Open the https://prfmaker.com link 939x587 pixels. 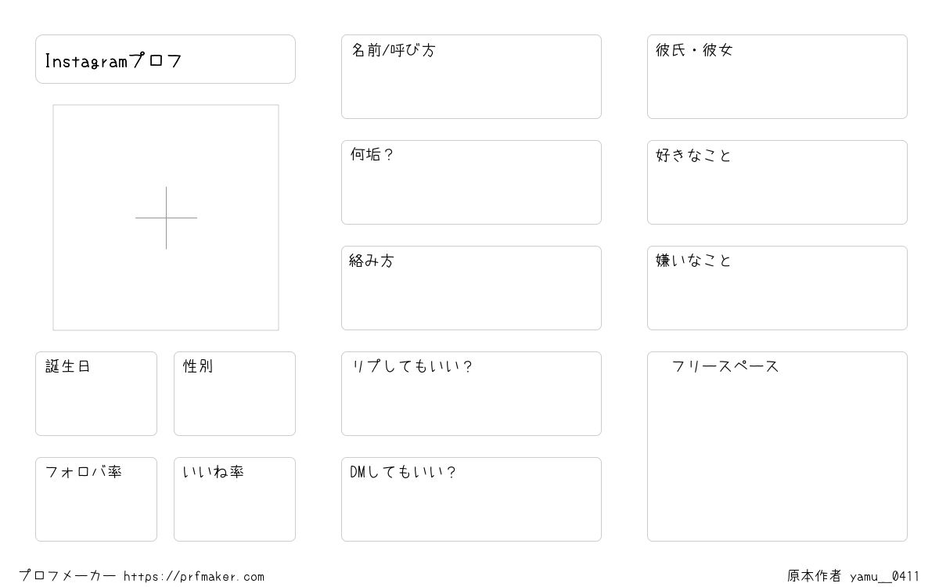pos(194,577)
